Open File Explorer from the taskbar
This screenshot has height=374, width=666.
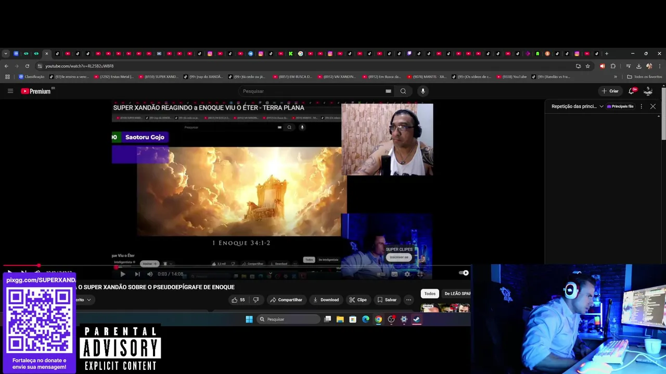point(340,319)
